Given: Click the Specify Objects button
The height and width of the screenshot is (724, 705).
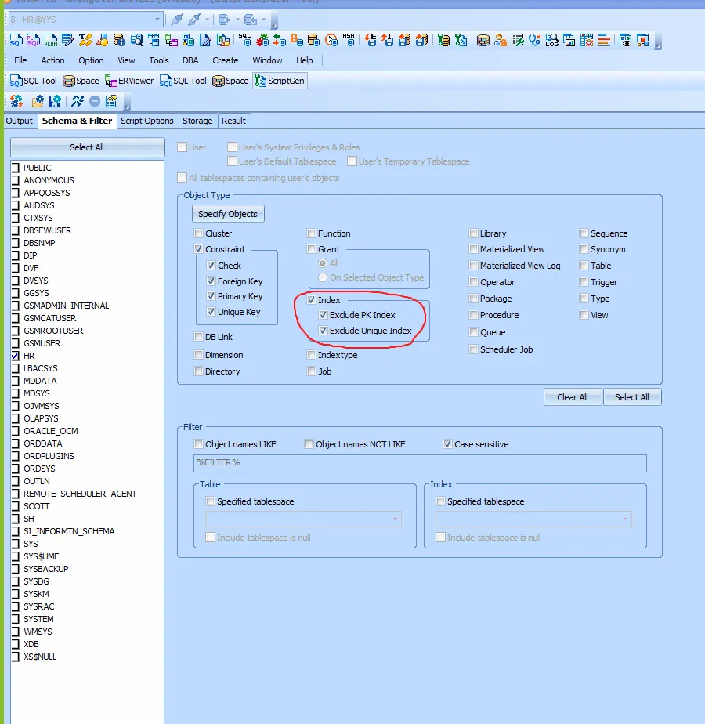Looking at the screenshot, I should coord(228,214).
